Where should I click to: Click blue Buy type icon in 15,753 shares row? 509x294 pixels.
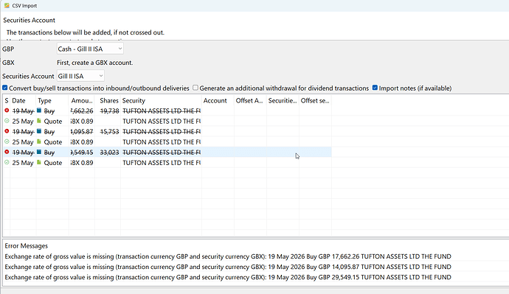tap(39, 131)
